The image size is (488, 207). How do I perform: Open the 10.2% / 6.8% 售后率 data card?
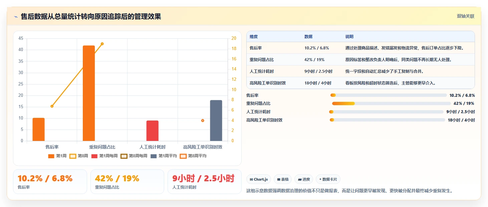(x=50, y=182)
